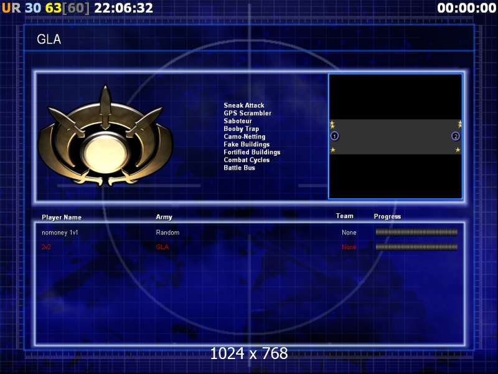Click the Fortified Buildings text
Screen dimensions: 498x374
tap(252, 152)
